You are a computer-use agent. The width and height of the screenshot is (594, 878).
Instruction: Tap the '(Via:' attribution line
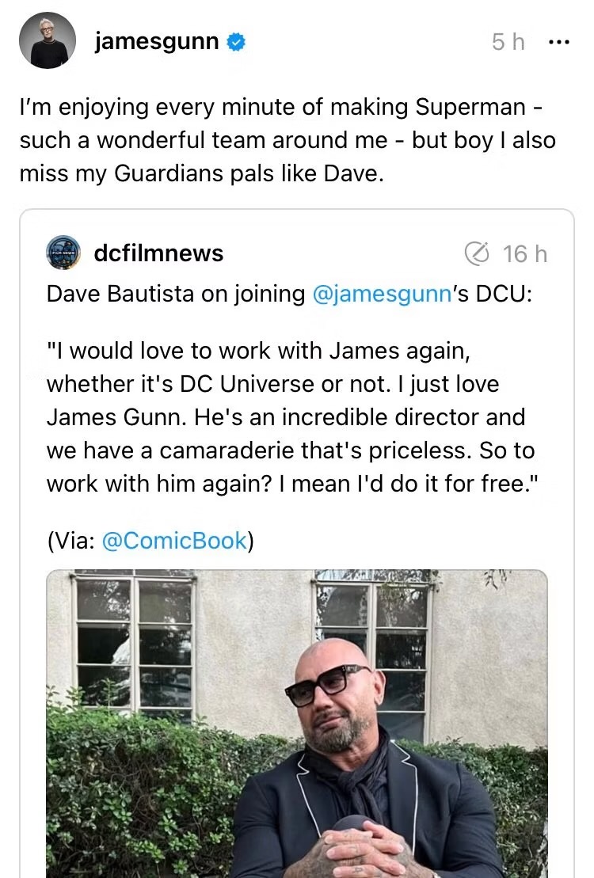coord(150,541)
